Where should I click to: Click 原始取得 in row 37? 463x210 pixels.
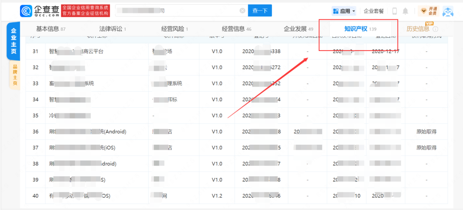(427, 148)
